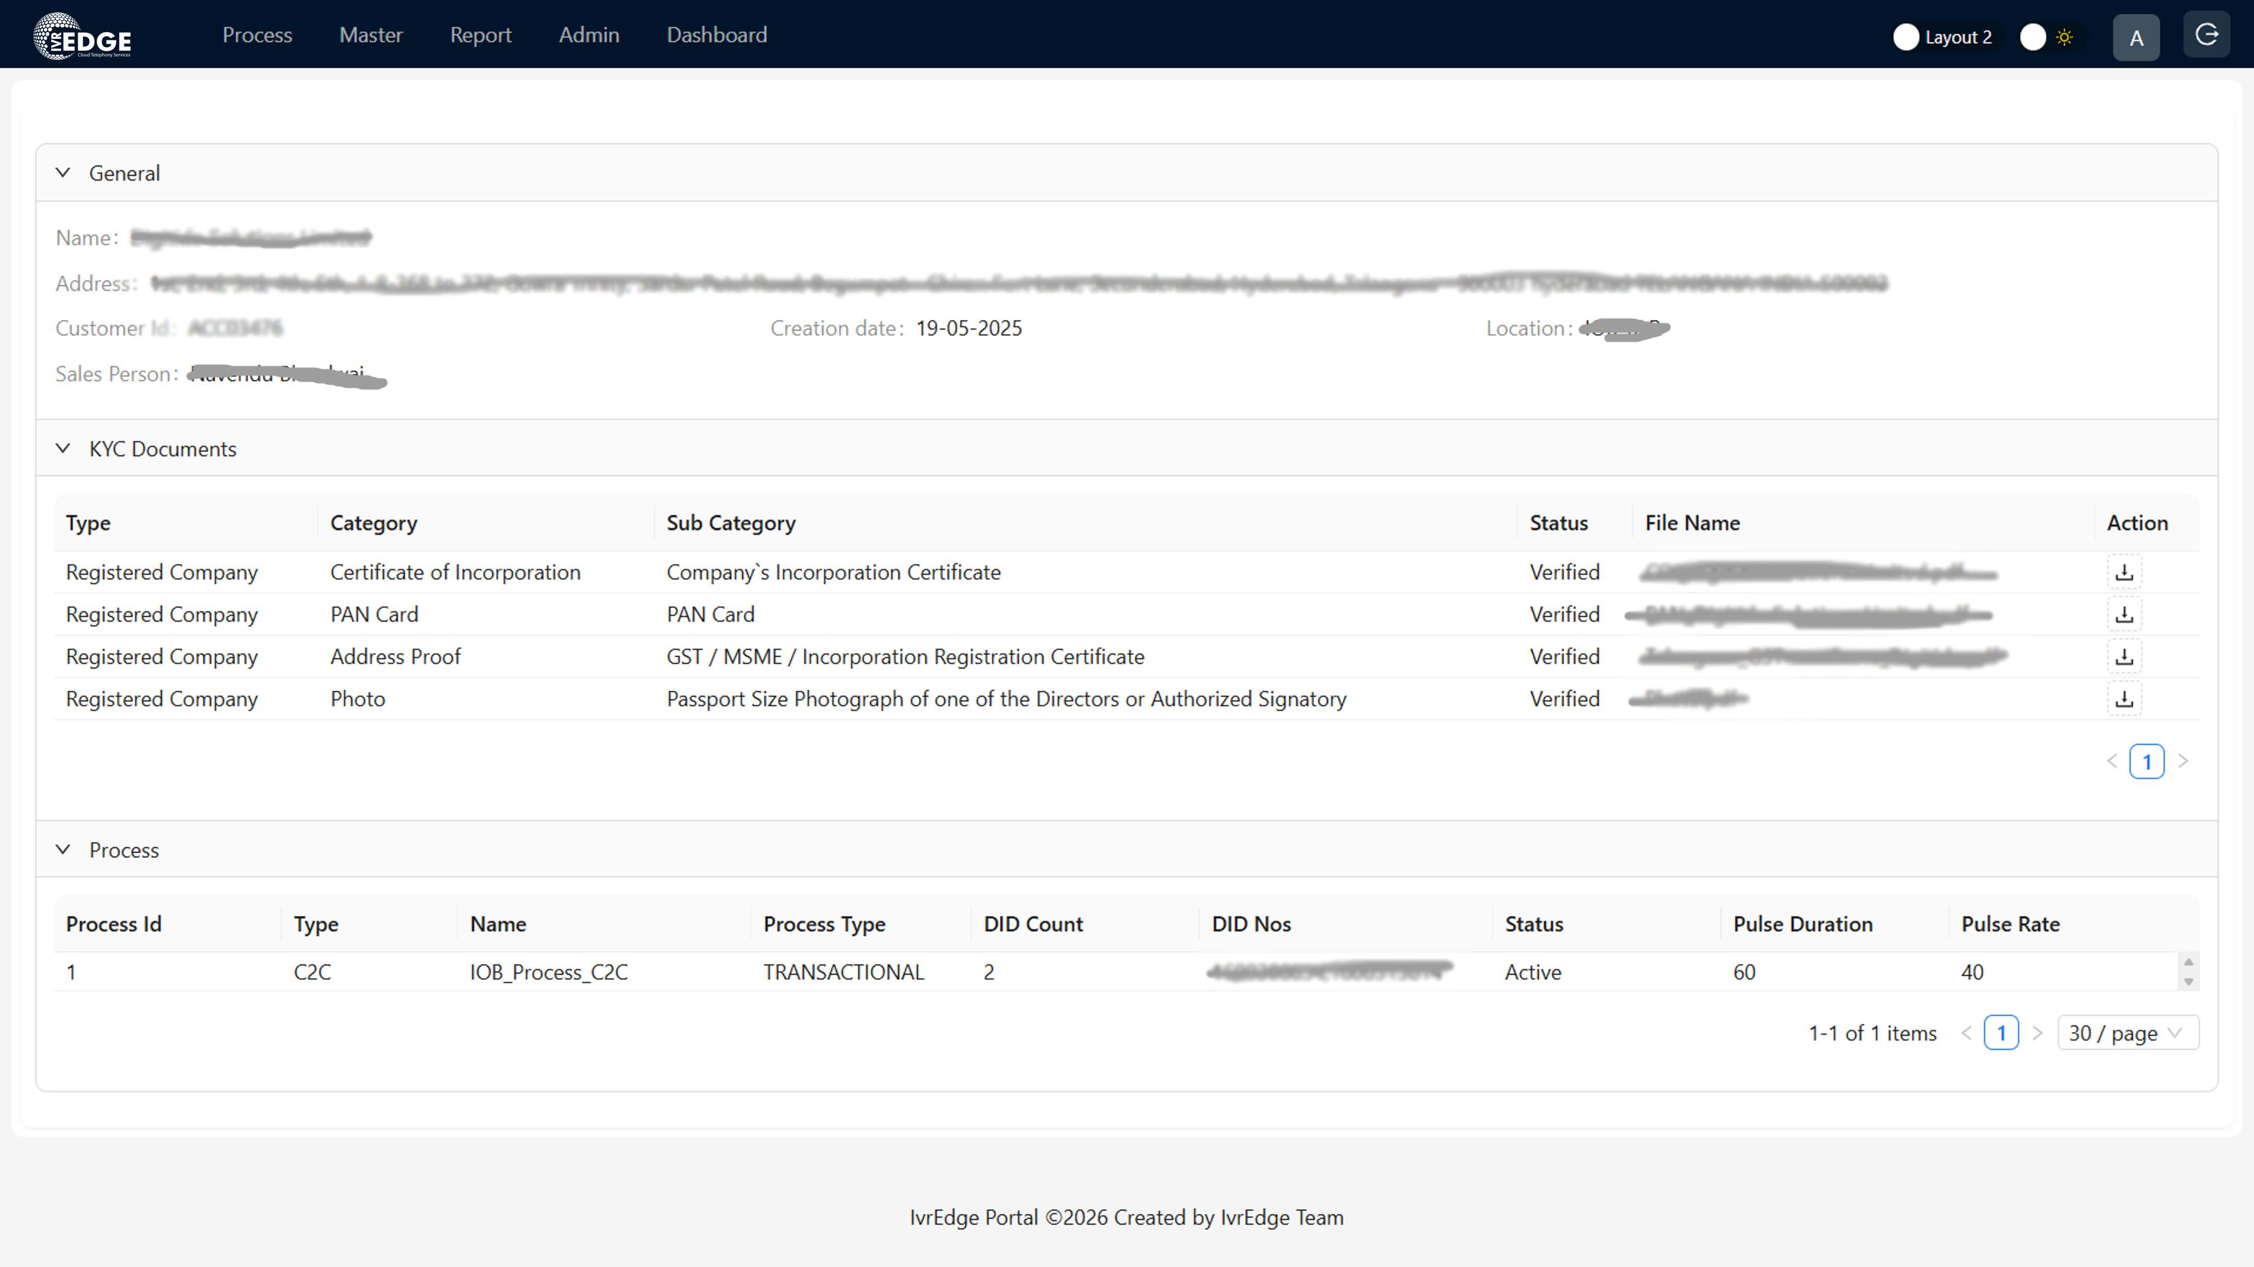
Task: Select page 1 in the KYC Documents pagination
Action: [2146, 761]
